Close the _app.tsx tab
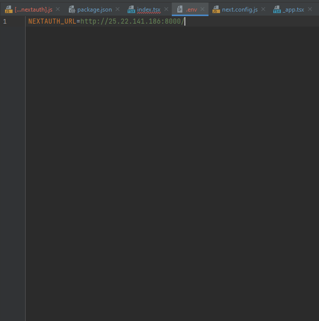 tap(310, 9)
